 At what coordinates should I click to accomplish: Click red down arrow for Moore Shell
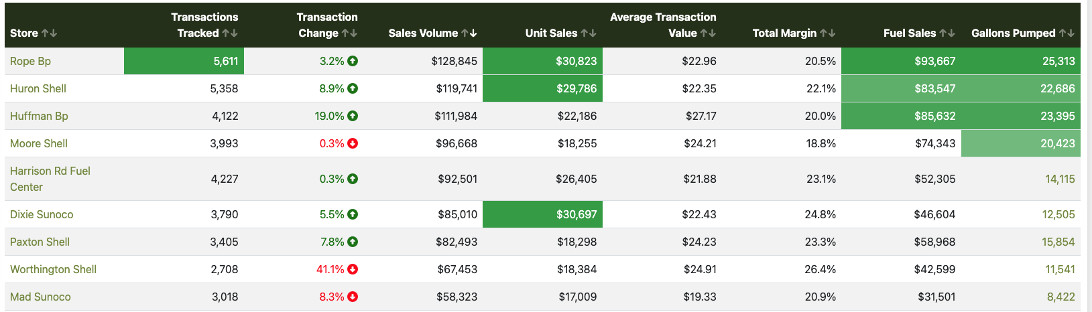click(x=353, y=143)
